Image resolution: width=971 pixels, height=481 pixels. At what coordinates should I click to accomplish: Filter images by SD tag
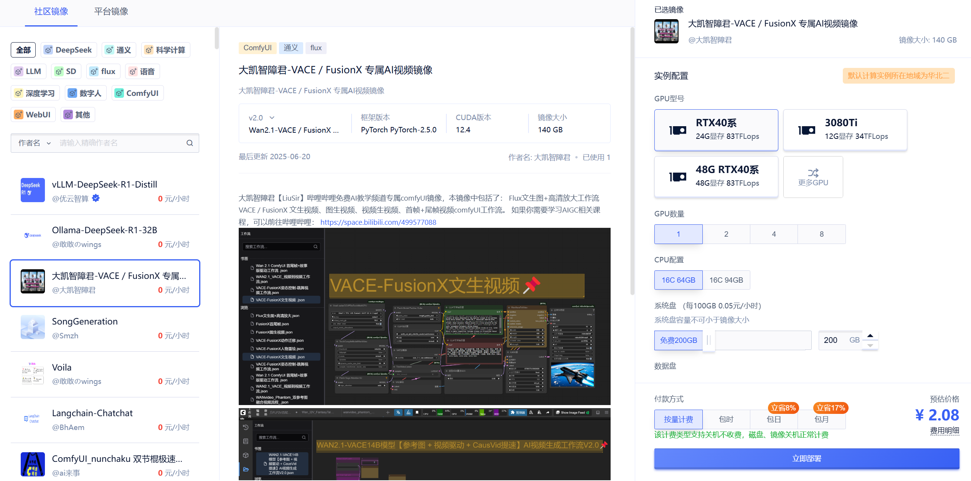(x=66, y=71)
